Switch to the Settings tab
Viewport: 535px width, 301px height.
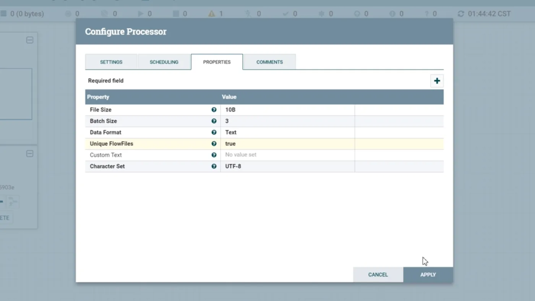coord(111,62)
